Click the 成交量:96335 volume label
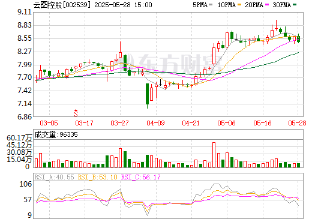Viewport: 312px width, 219px height. point(56,134)
